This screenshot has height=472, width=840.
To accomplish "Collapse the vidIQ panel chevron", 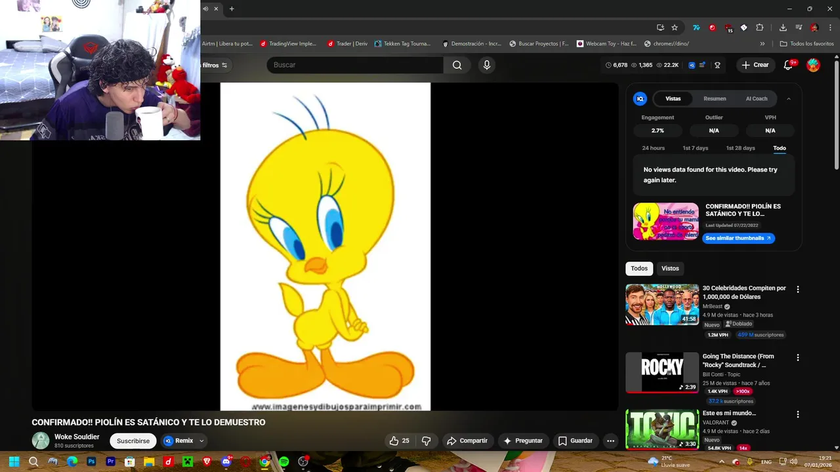I will [x=788, y=98].
